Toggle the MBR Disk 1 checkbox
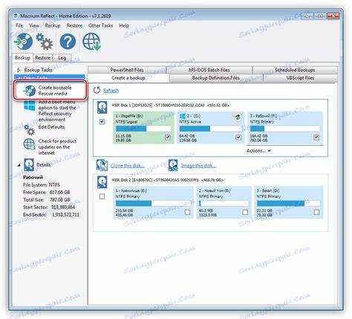352x319 pixels. coord(102,122)
